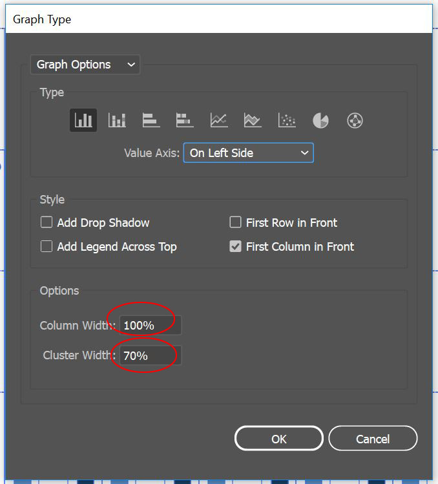Click the Cancel button
This screenshot has height=484, width=438.
373,439
